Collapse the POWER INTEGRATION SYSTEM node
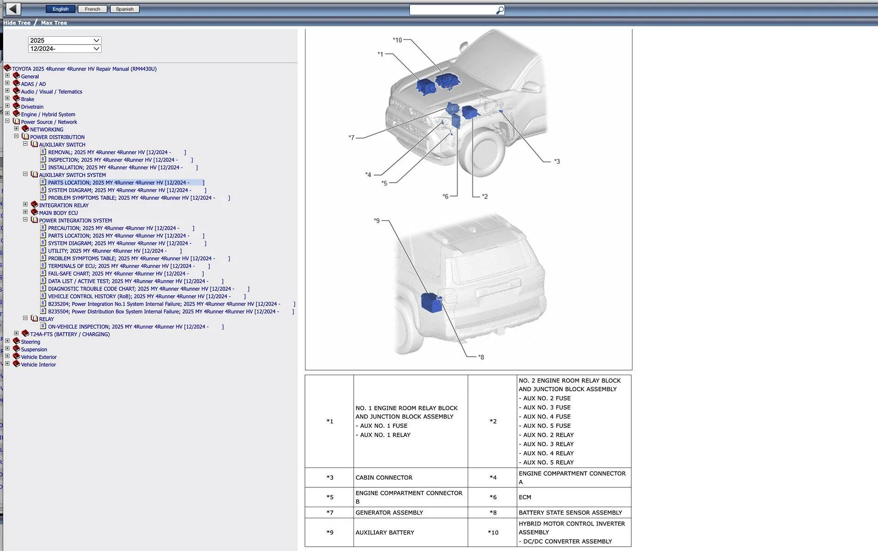The height and width of the screenshot is (551, 878). [x=25, y=220]
